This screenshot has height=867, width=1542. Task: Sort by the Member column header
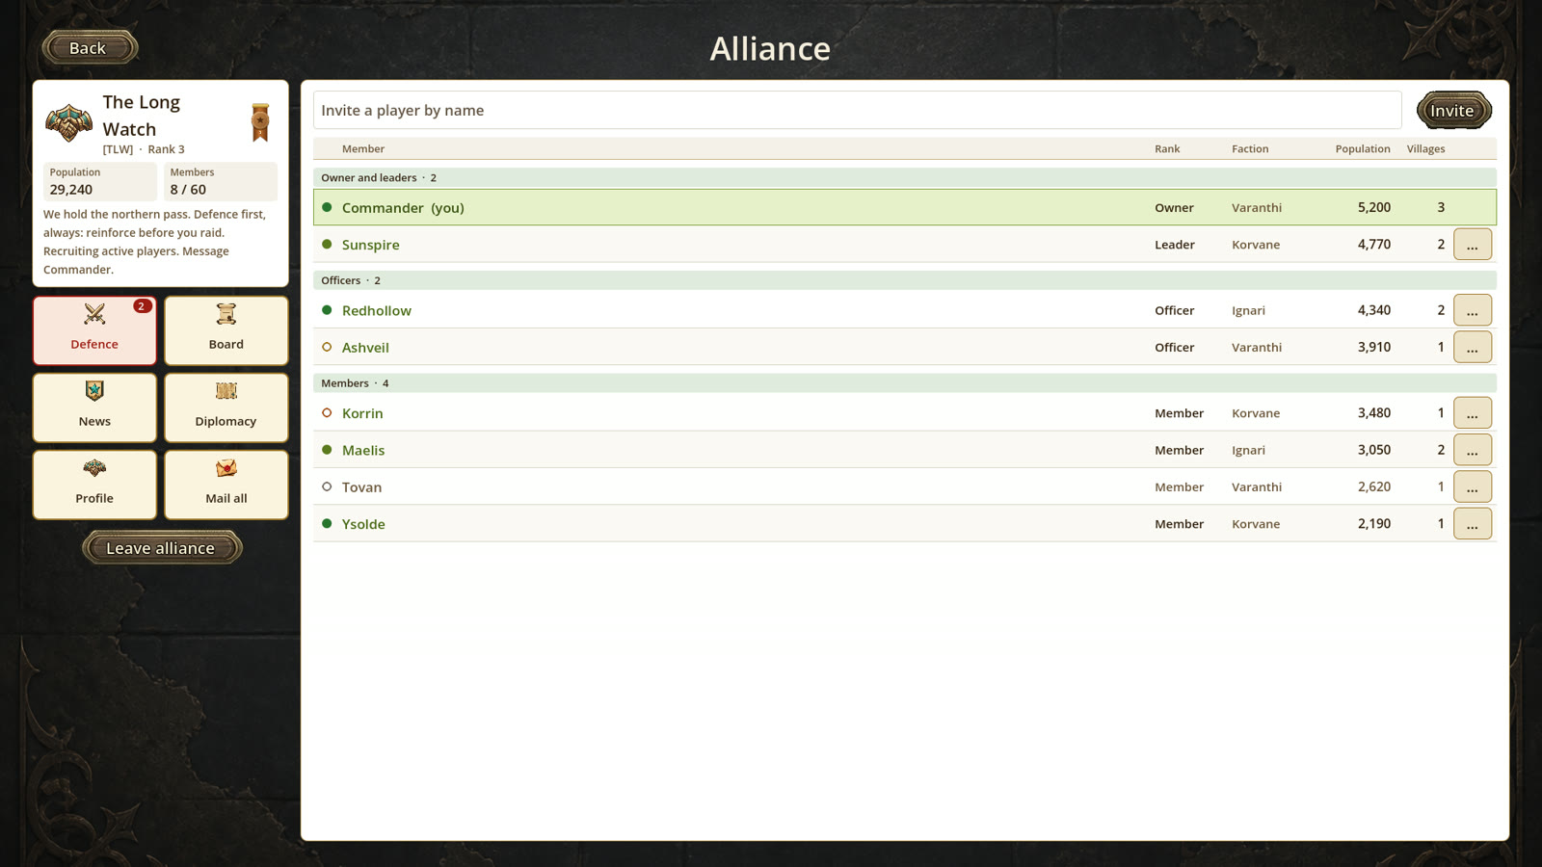362,148
